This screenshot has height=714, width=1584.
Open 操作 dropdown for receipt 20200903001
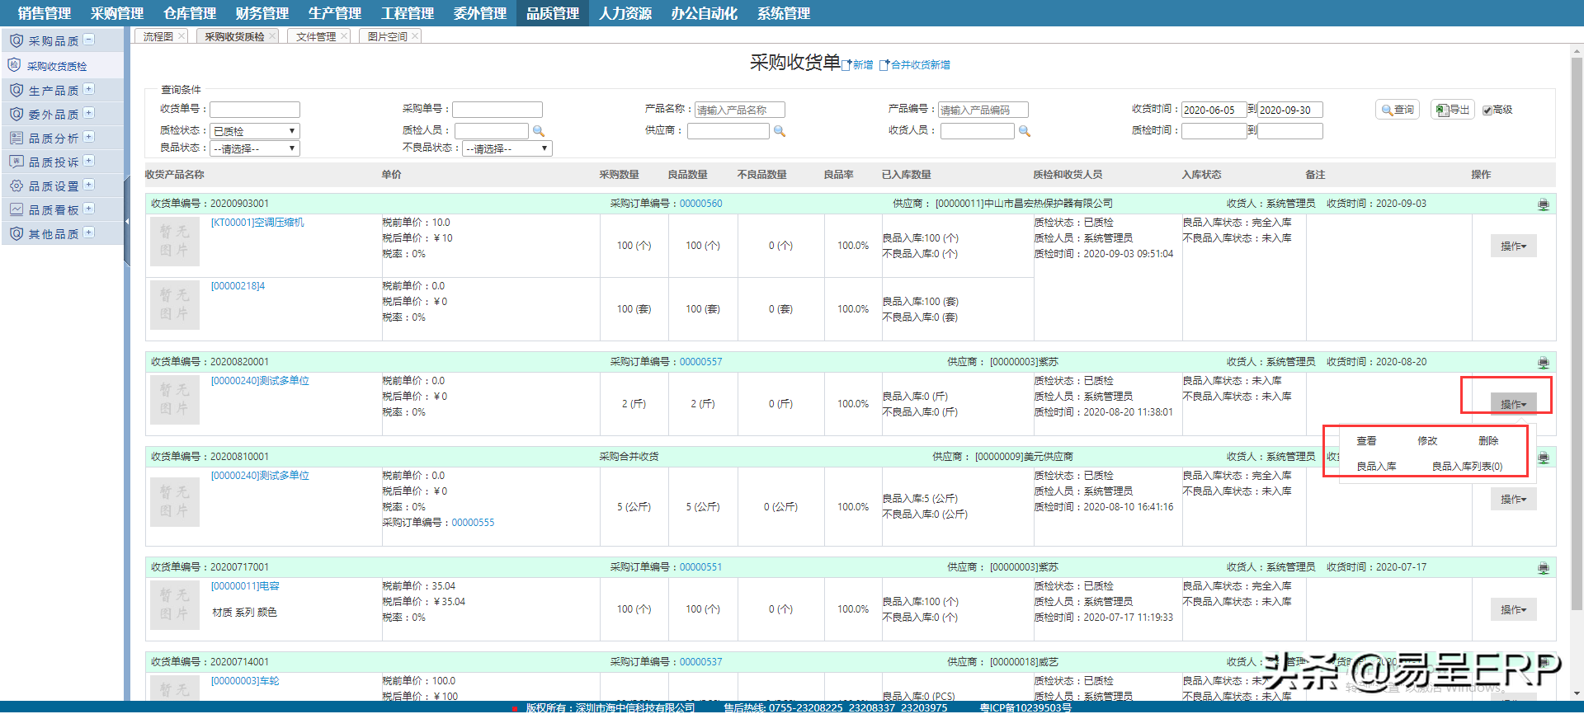(1513, 246)
